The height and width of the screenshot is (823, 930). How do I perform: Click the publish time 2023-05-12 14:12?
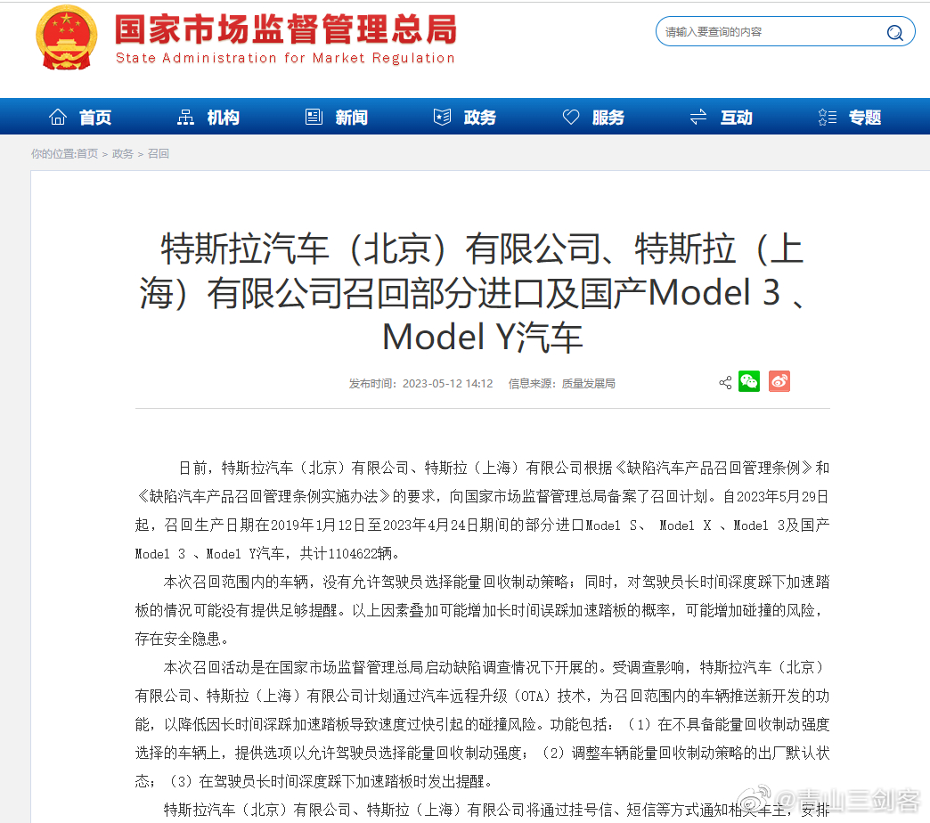(448, 384)
